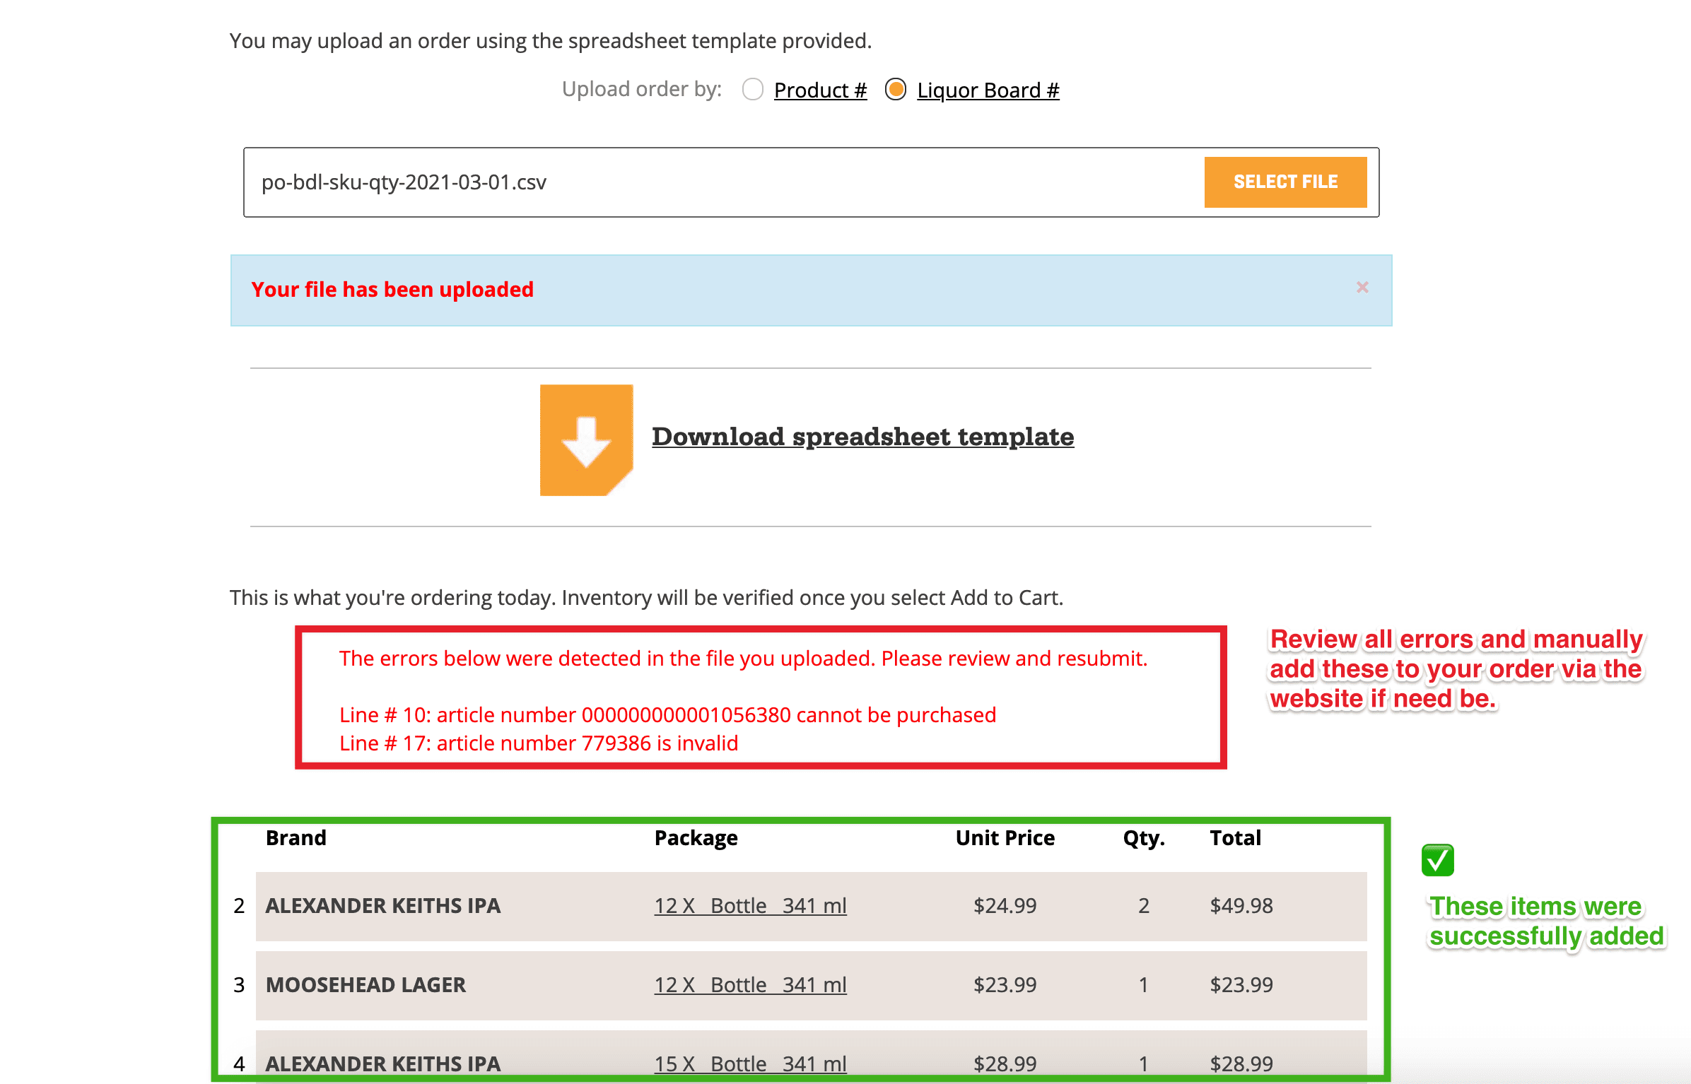Open Moosehead Lager 12 X Bottle package link
This screenshot has height=1084, width=1691.
[x=750, y=985]
